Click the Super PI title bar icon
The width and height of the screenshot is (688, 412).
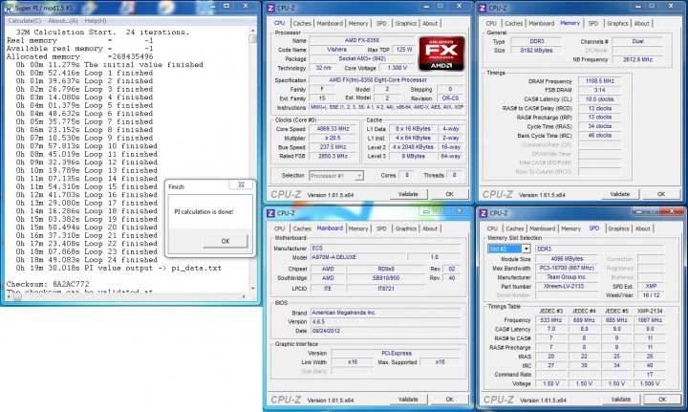tap(9, 8)
